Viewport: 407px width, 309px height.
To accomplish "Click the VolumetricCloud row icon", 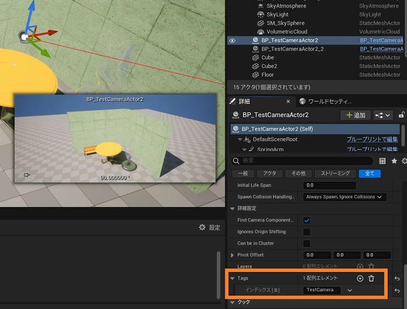I will (261, 32).
